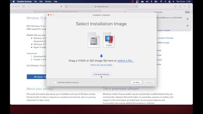Check the battery status icon
The height and width of the screenshot is (114, 203).
(156, 2)
